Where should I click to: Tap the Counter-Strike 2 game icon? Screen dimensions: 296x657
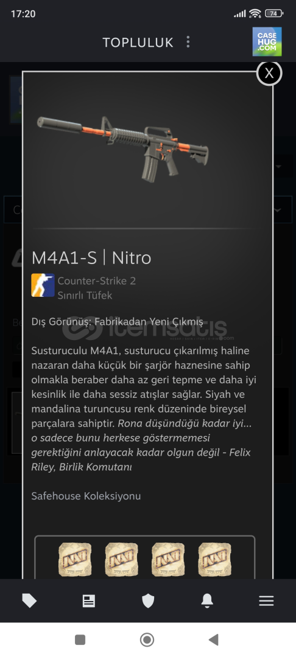[x=43, y=285]
